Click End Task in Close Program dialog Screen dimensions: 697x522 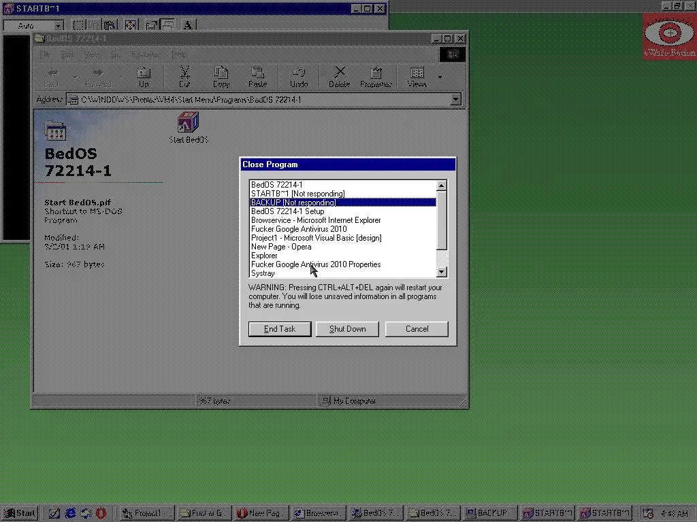(280, 329)
